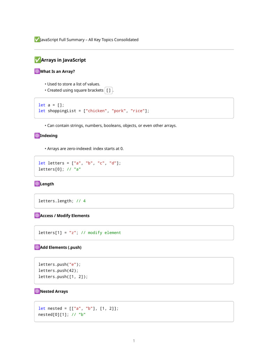Image resolution: width=268 pixels, height=357 pixels.
Task: Click the icon beside Add Elements (.push)
Action: [37, 248]
